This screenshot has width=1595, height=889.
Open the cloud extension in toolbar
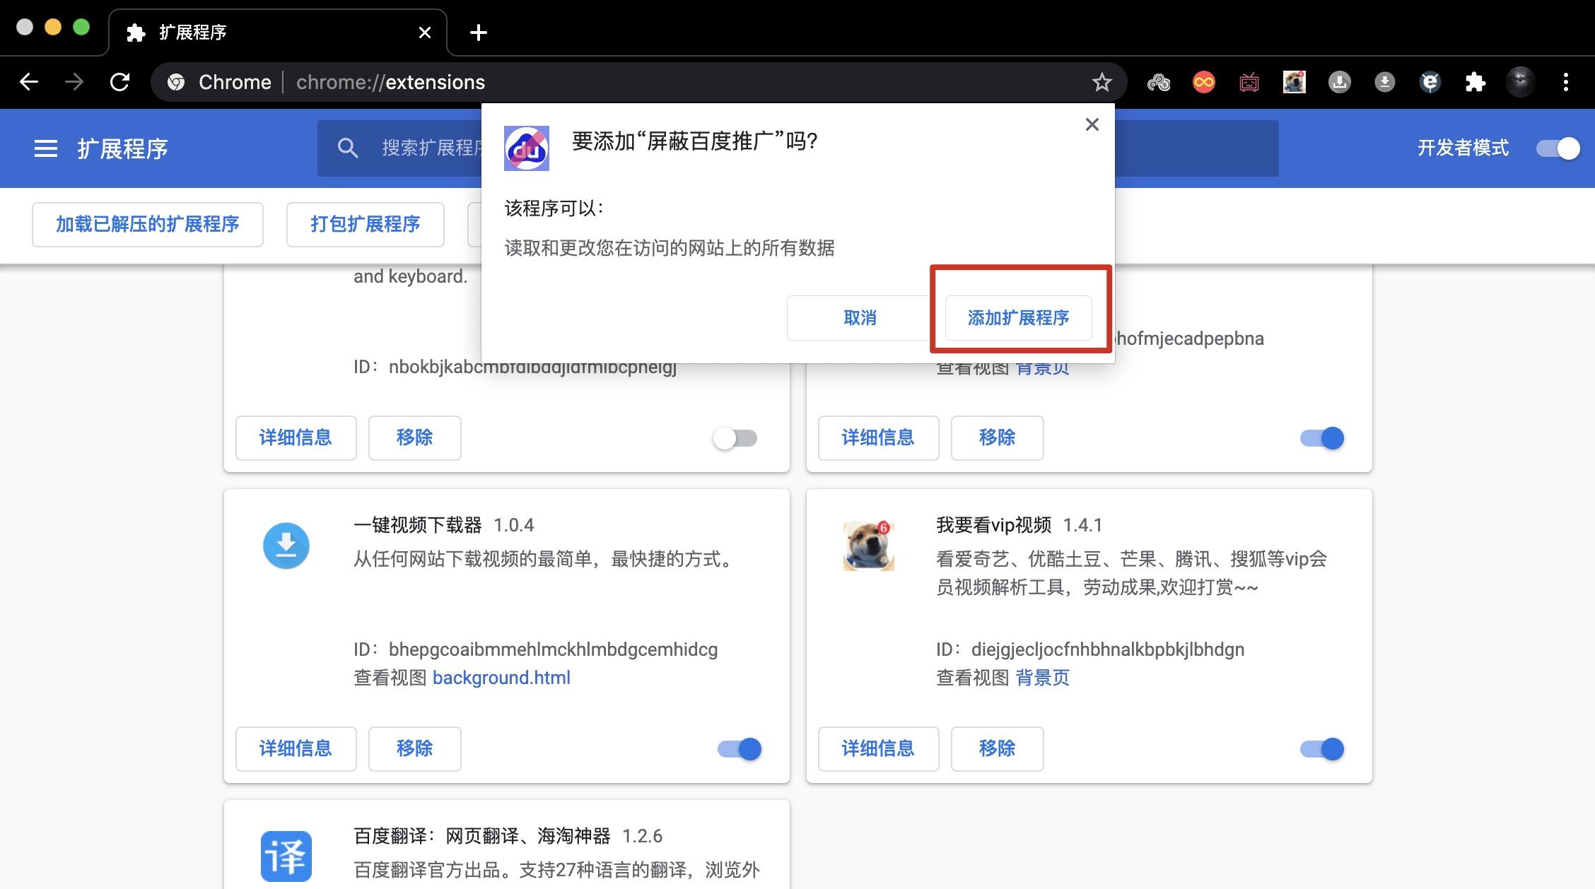[1158, 83]
